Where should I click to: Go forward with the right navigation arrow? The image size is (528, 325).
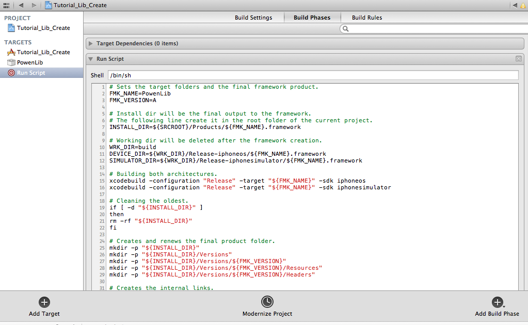pyautogui.click(x=34, y=5)
